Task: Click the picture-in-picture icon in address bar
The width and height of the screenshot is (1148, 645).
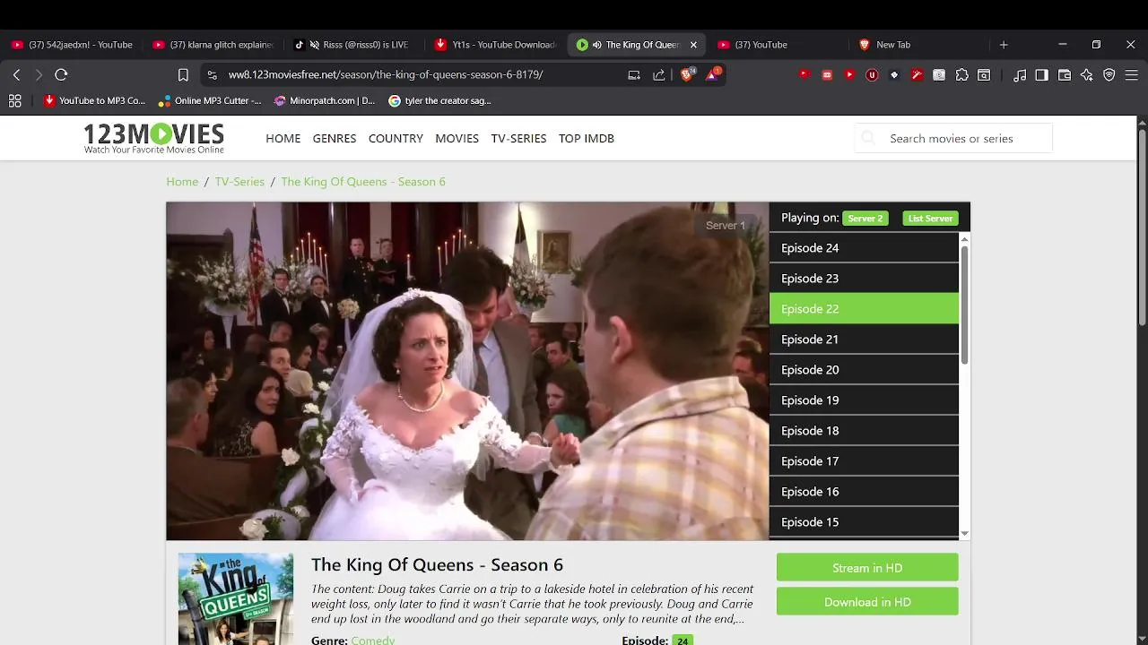Action: (x=634, y=75)
